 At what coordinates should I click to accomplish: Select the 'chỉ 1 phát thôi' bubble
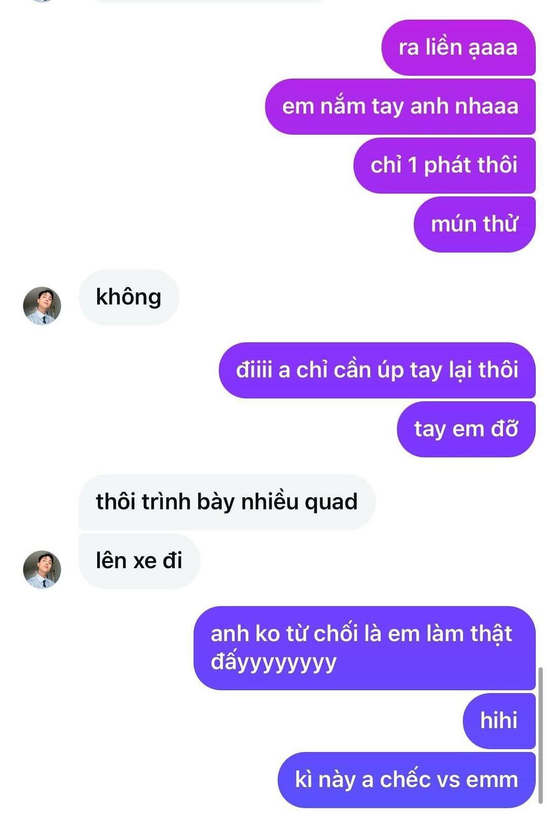pyautogui.click(x=444, y=165)
